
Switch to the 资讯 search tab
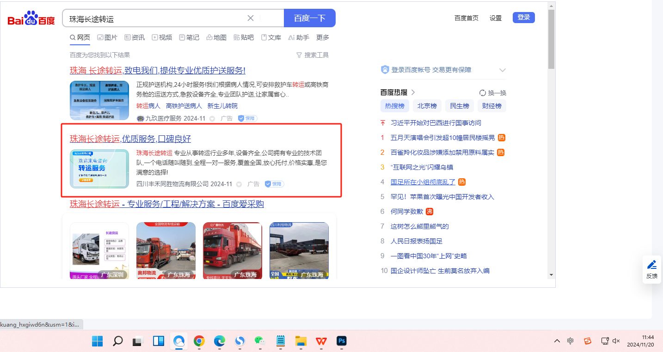point(135,37)
